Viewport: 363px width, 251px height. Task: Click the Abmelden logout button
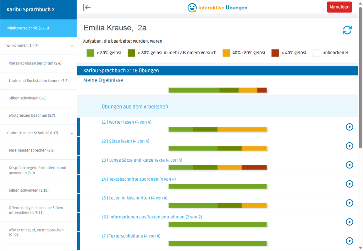339,7
